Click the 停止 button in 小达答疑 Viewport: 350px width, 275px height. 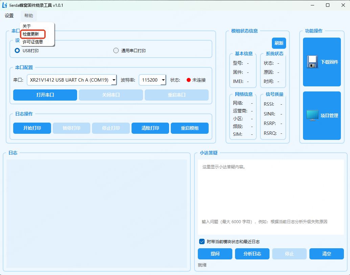click(289, 254)
